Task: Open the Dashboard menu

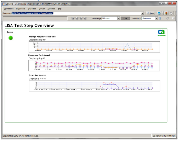Action: pos(21,9)
